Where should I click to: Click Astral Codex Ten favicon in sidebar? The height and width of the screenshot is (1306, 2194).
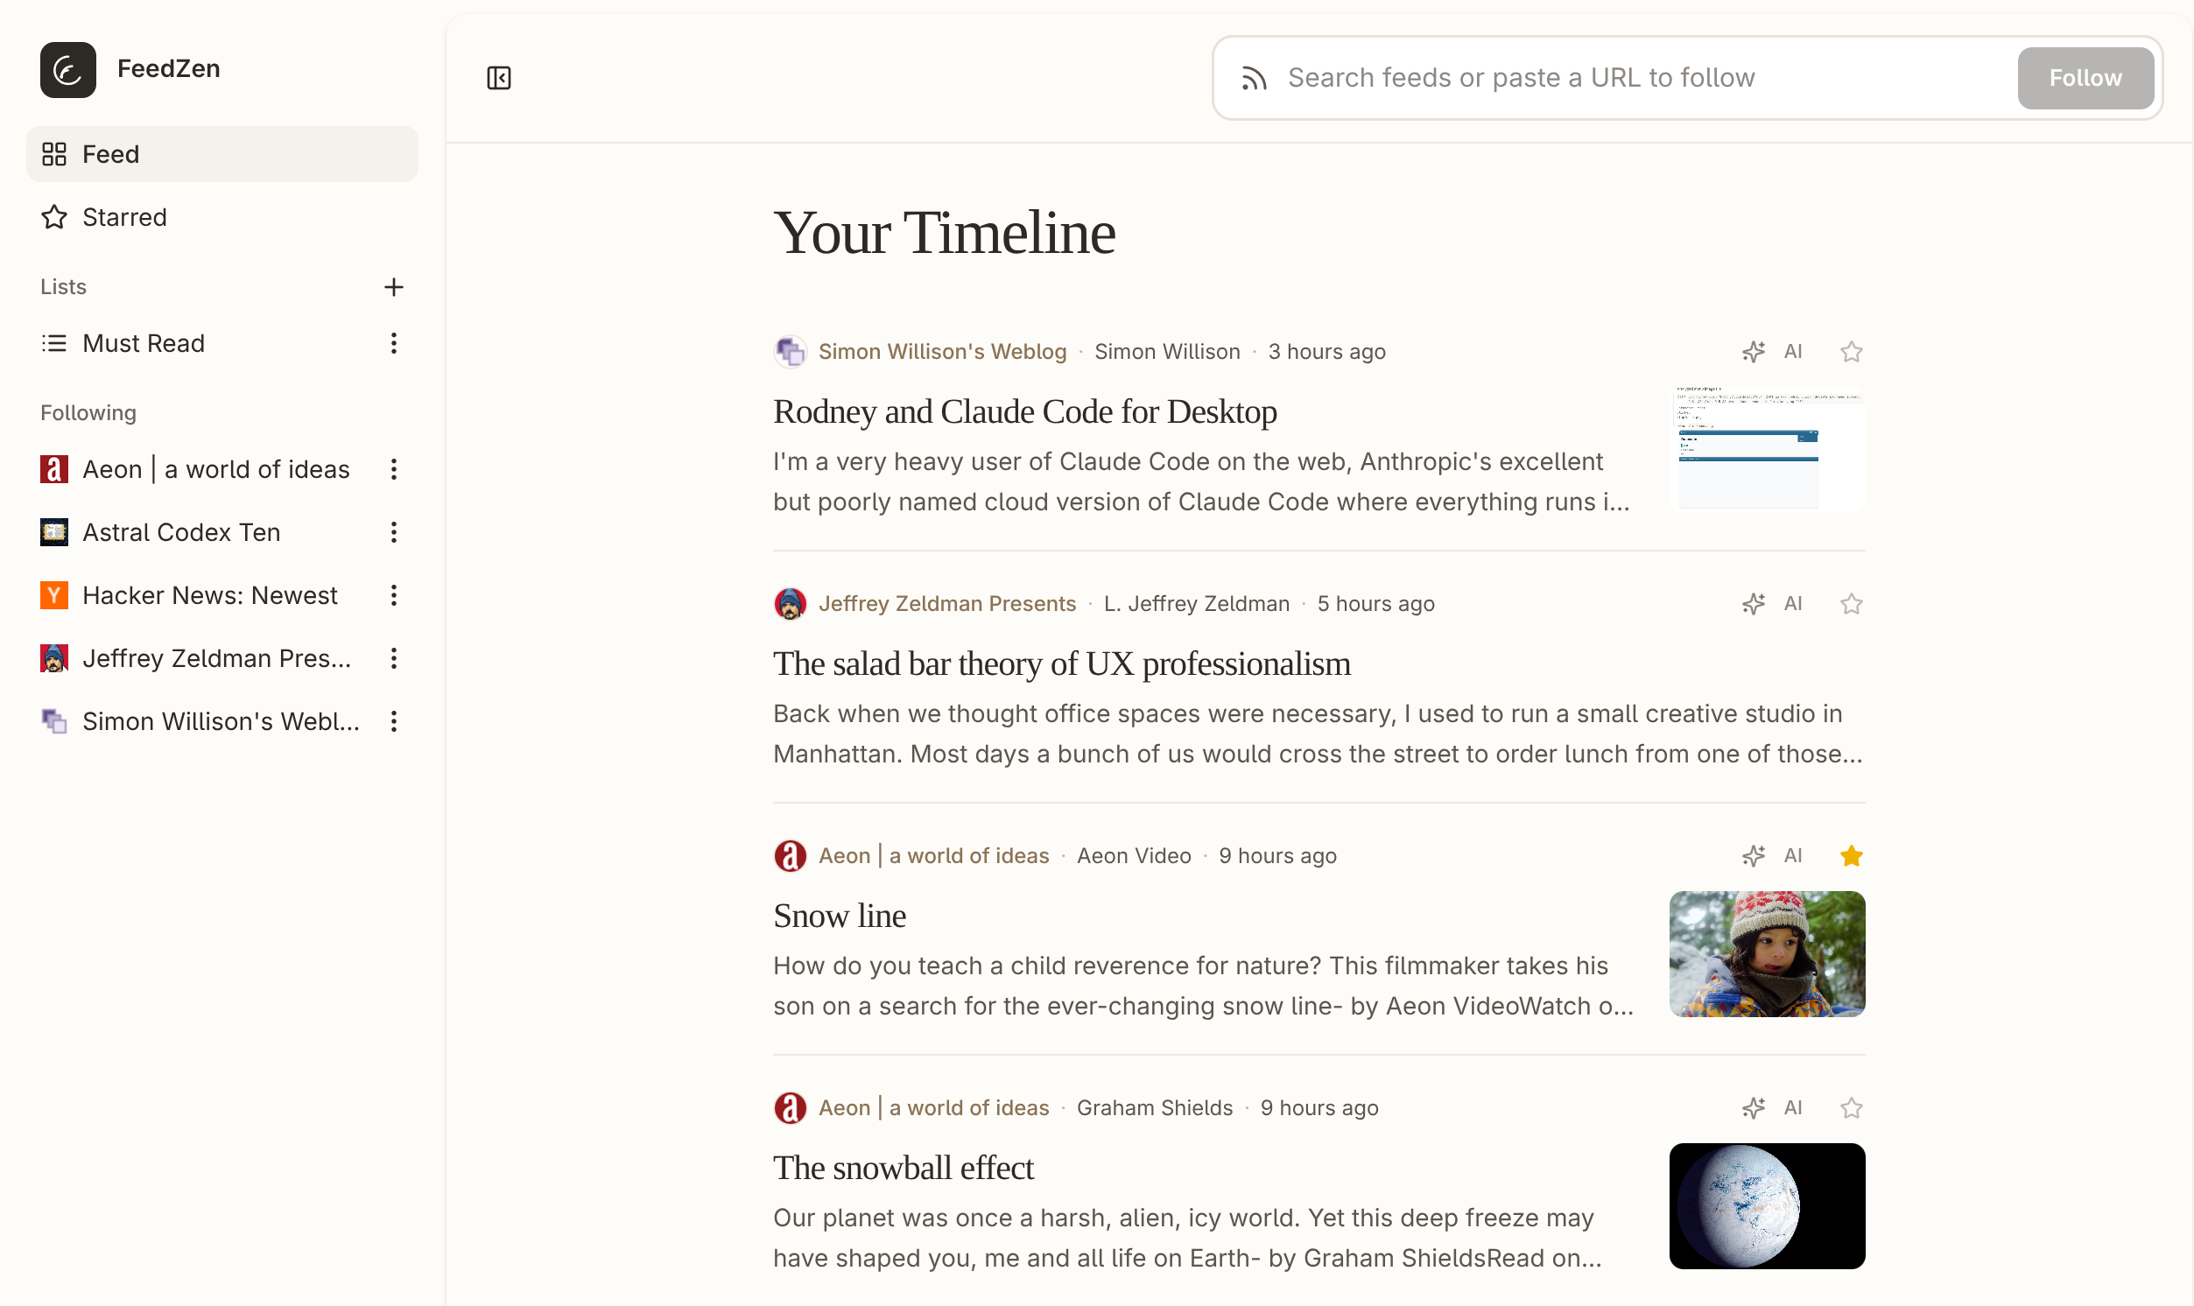(x=54, y=532)
